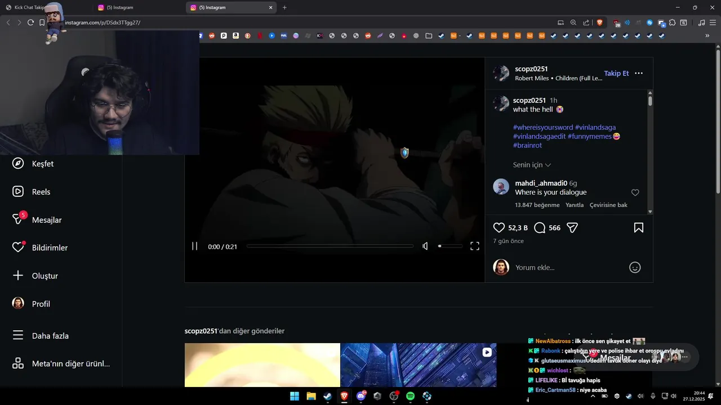Image resolution: width=721 pixels, height=405 pixels.
Task: Open the zoom magnifier in address bar
Action: [x=573, y=22]
